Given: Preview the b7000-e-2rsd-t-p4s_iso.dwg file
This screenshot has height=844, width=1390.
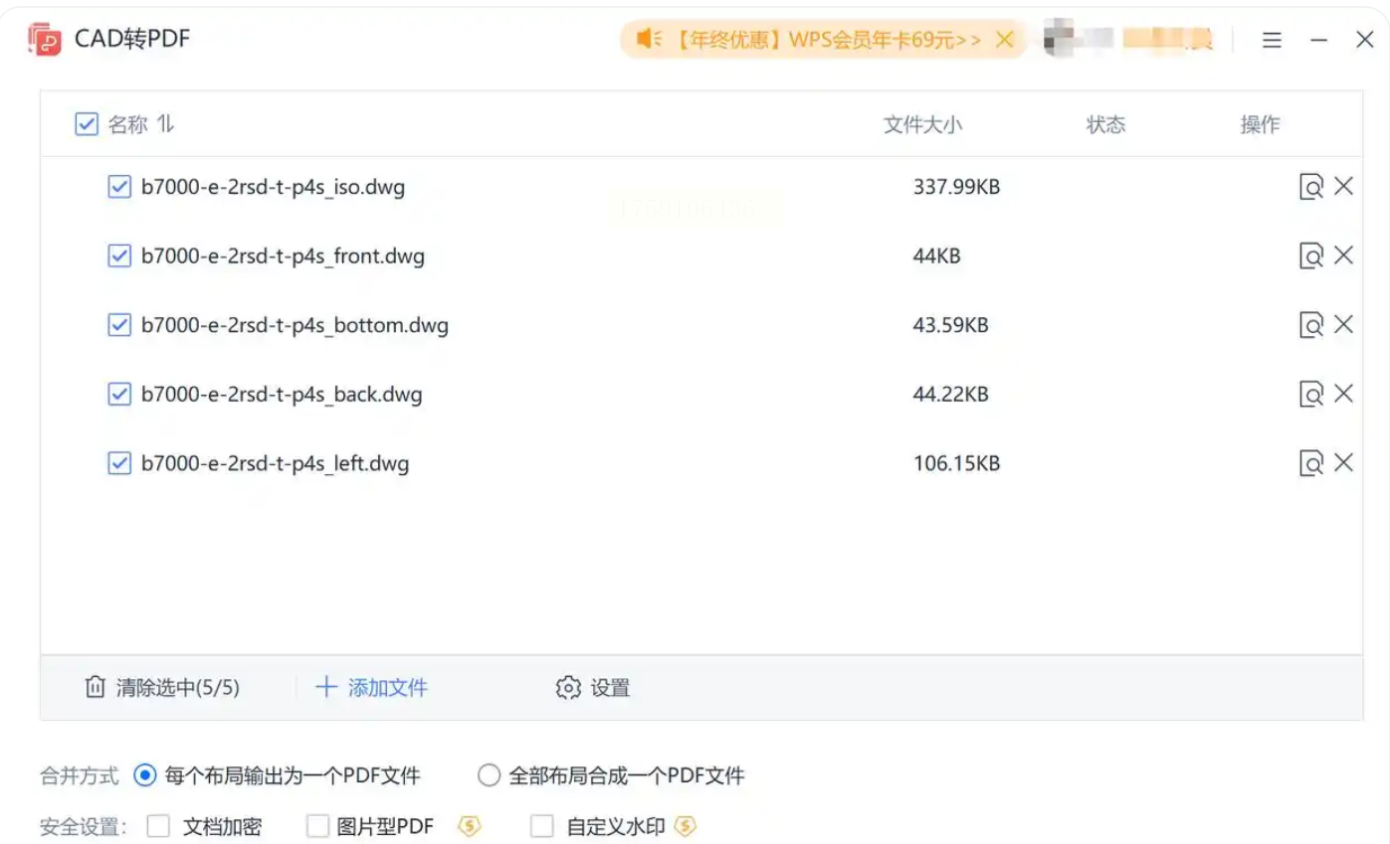Looking at the screenshot, I should [1311, 187].
